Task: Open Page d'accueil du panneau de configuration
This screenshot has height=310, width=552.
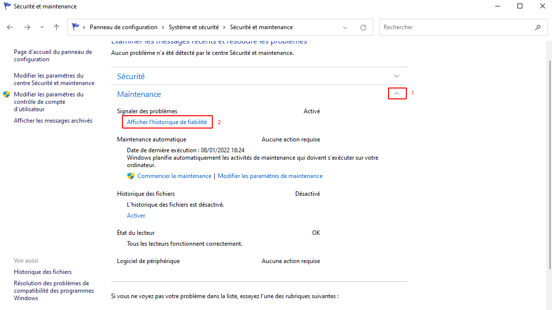Action: click(x=53, y=55)
